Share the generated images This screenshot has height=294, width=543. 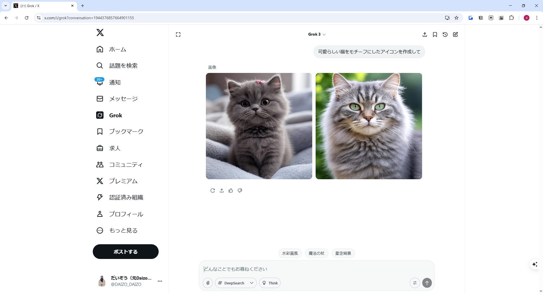click(x=222, y=190)
